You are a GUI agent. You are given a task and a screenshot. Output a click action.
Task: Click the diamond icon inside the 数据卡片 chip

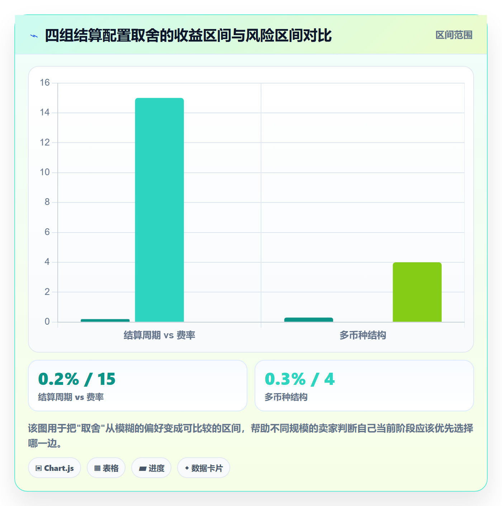[187, 468]
